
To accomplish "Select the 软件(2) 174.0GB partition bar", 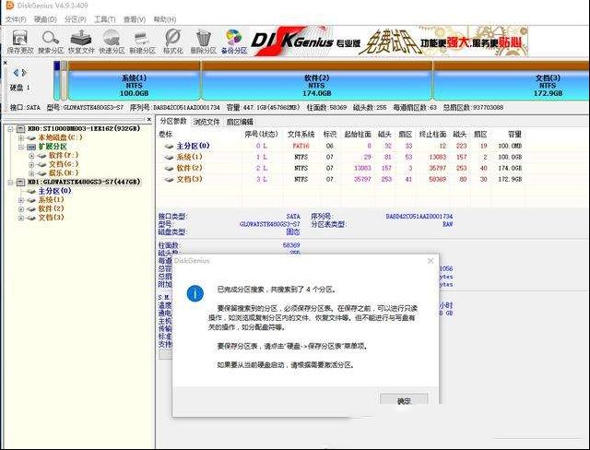I will coord(317,80).
